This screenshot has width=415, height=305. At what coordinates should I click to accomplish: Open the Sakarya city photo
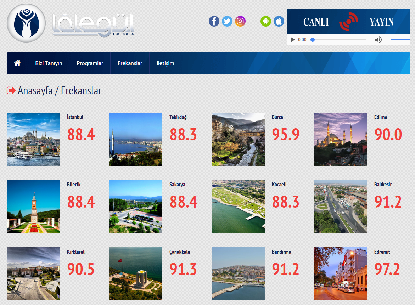(136, 207)
